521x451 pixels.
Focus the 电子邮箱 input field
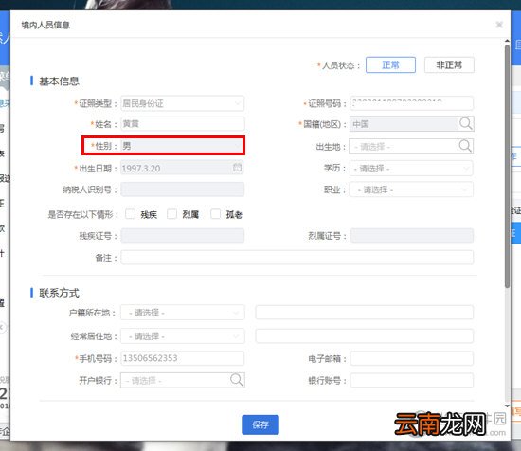coord(412,358)
